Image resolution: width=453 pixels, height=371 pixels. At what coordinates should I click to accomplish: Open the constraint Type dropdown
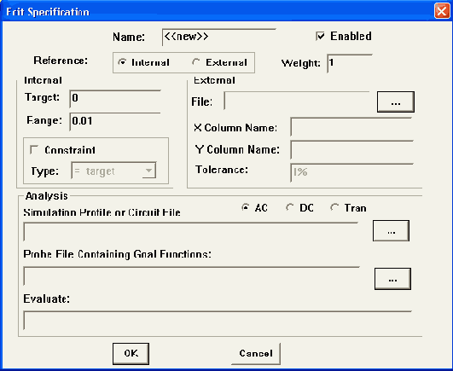(x=113, y=171)
